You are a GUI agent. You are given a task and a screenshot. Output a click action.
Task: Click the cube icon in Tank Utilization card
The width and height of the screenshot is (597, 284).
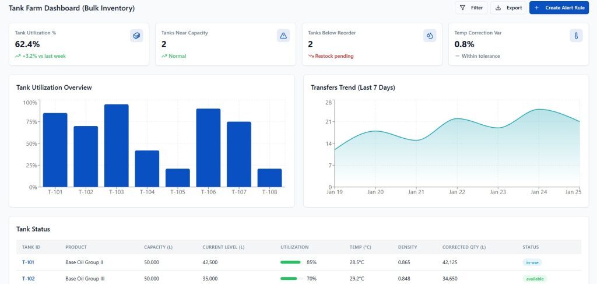tap(136, 36)
